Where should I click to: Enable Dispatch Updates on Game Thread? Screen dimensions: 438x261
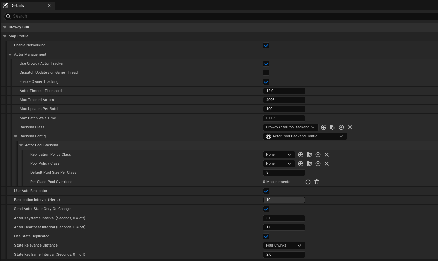pos(266,73)
